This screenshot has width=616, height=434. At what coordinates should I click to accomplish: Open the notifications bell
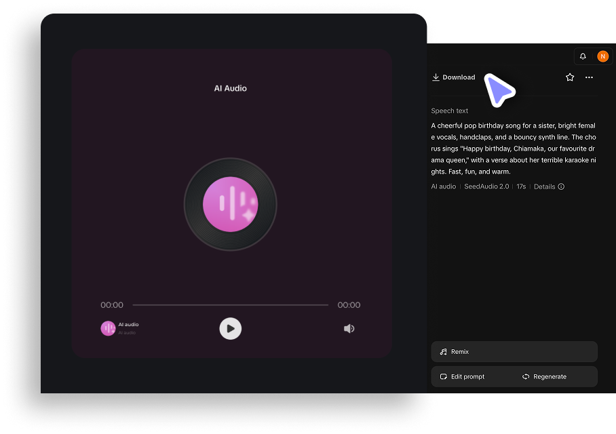[x=583, y=56]
